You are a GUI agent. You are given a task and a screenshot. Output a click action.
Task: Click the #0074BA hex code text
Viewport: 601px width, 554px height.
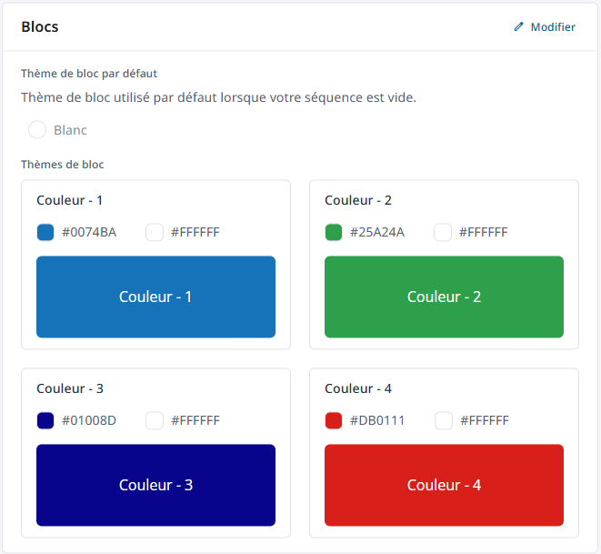(89, 232)
